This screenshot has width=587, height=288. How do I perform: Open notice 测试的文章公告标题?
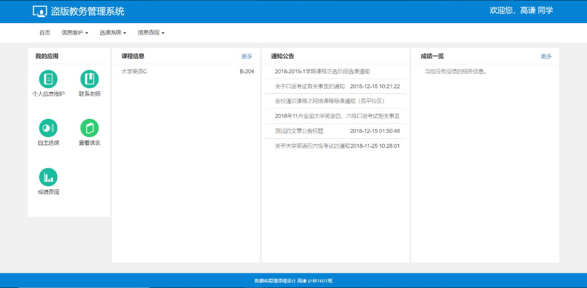tap(299, 131)
